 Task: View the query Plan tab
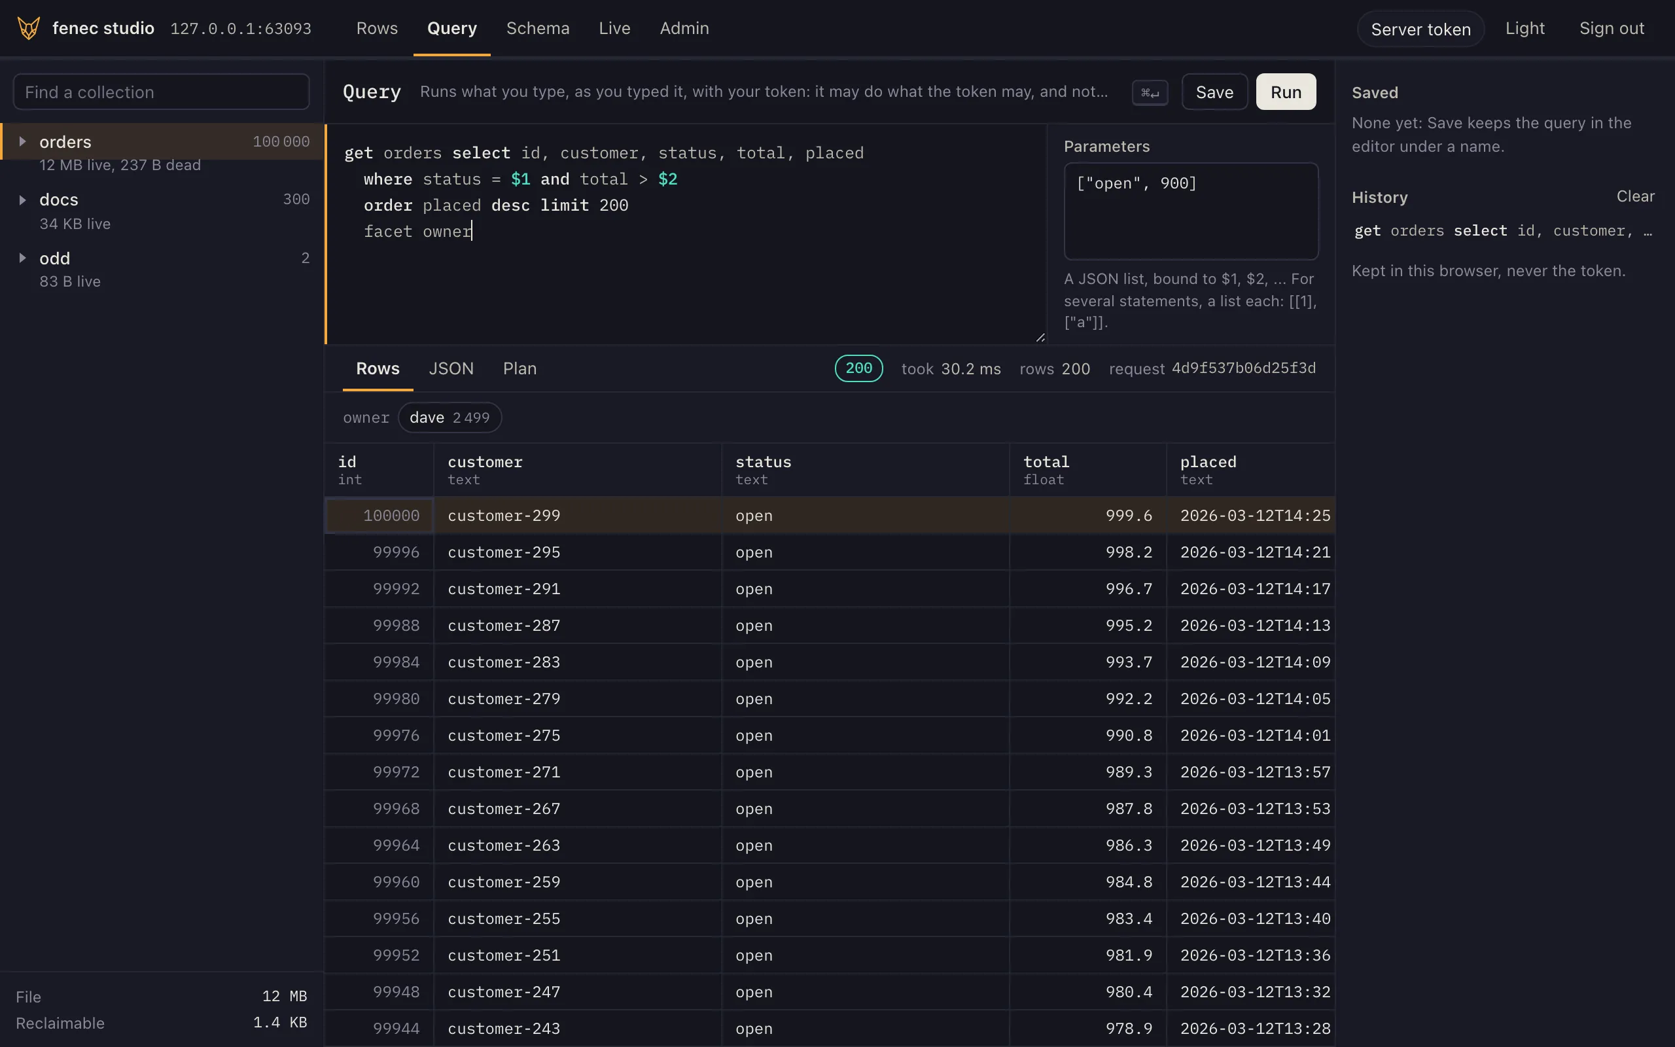(520, 368)
